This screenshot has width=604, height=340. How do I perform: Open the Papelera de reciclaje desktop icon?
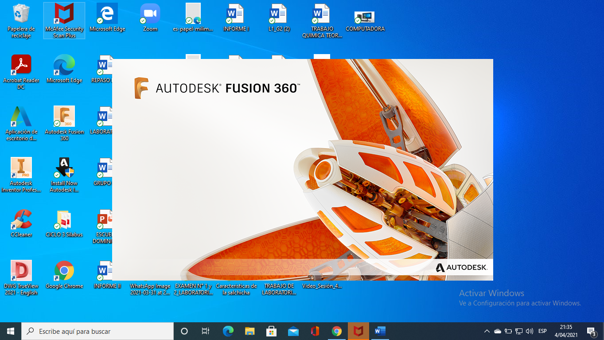(21, 21)
